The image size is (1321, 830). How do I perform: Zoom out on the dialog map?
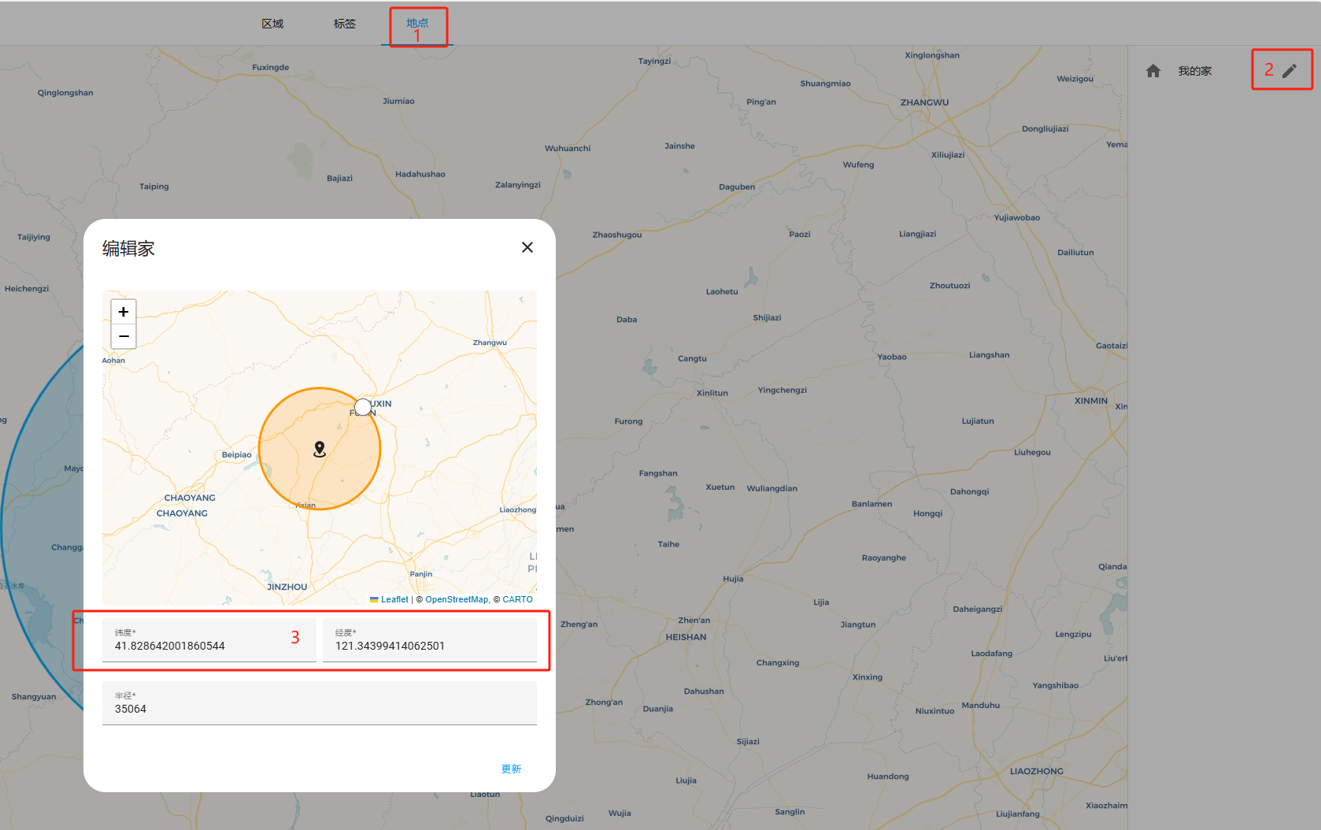[x=124, y=336]
